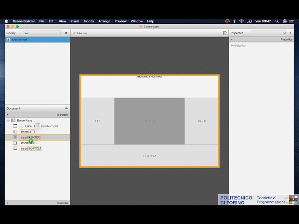Select AnchorPane in the Library list
The image size is (299, 224).
click(20, 40)
